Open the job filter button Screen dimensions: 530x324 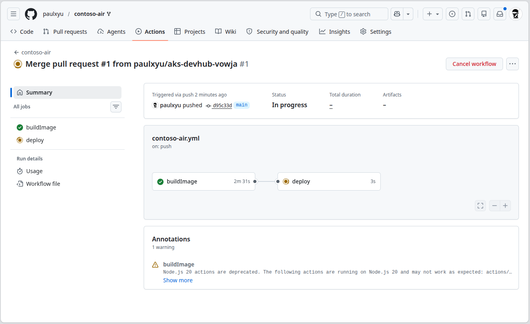point(116,107)
